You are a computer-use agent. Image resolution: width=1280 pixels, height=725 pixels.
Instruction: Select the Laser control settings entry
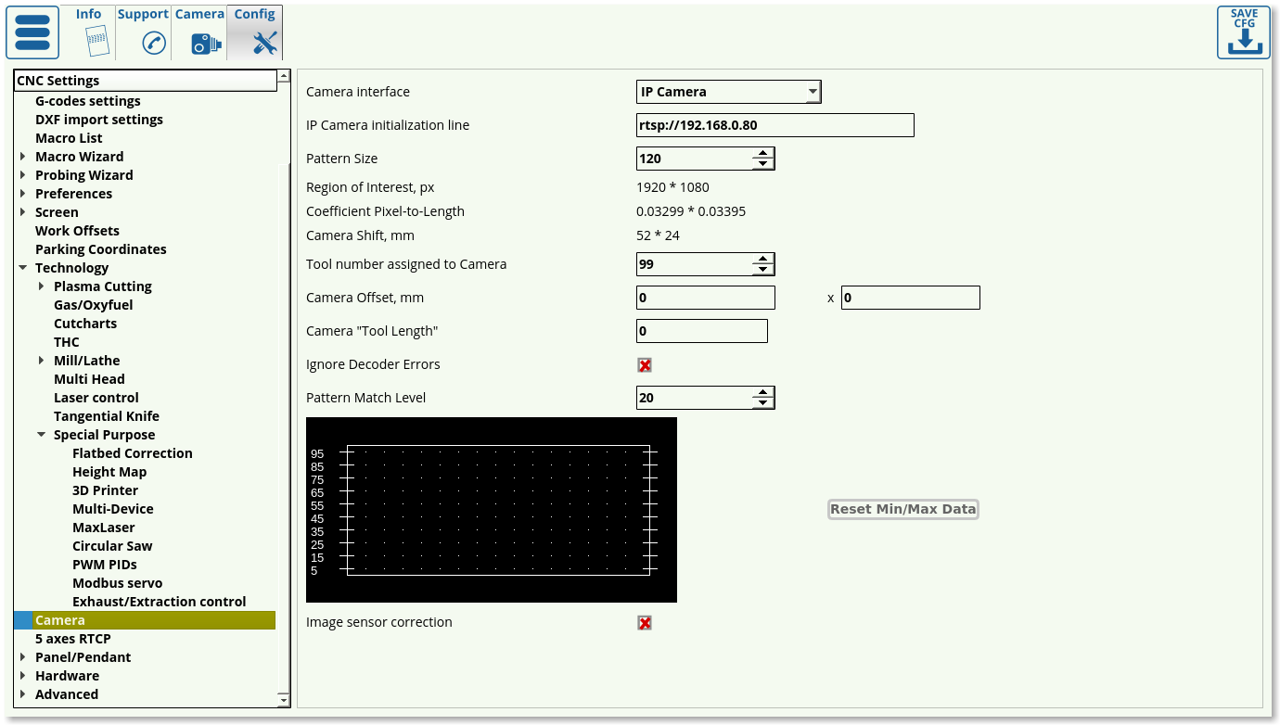[x=96, y=398]
